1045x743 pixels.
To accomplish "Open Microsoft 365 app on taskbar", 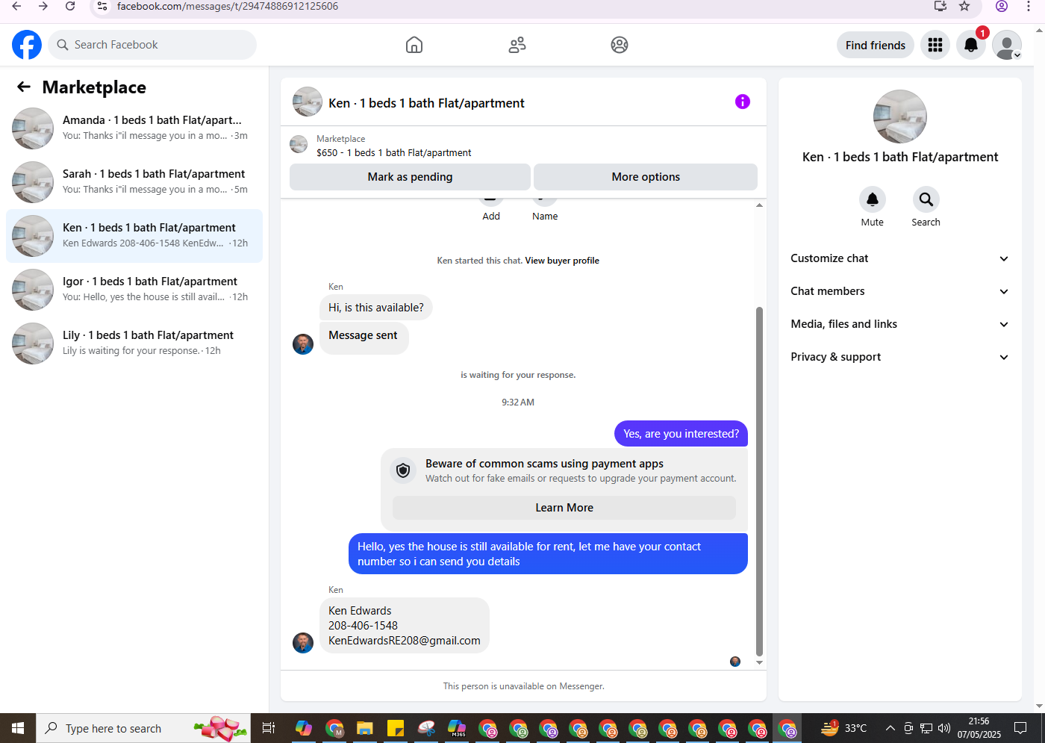I will [x=457, y=728].
